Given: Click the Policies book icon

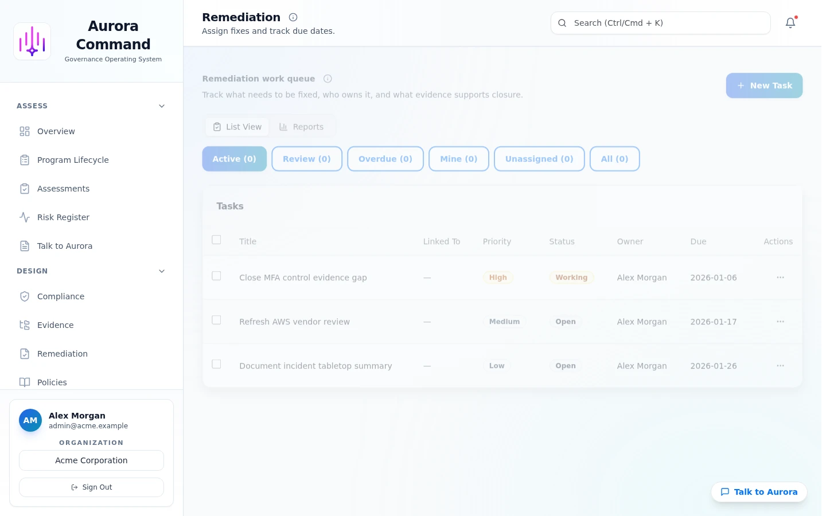Looking at the screenshot, I should tap(25, 382).
